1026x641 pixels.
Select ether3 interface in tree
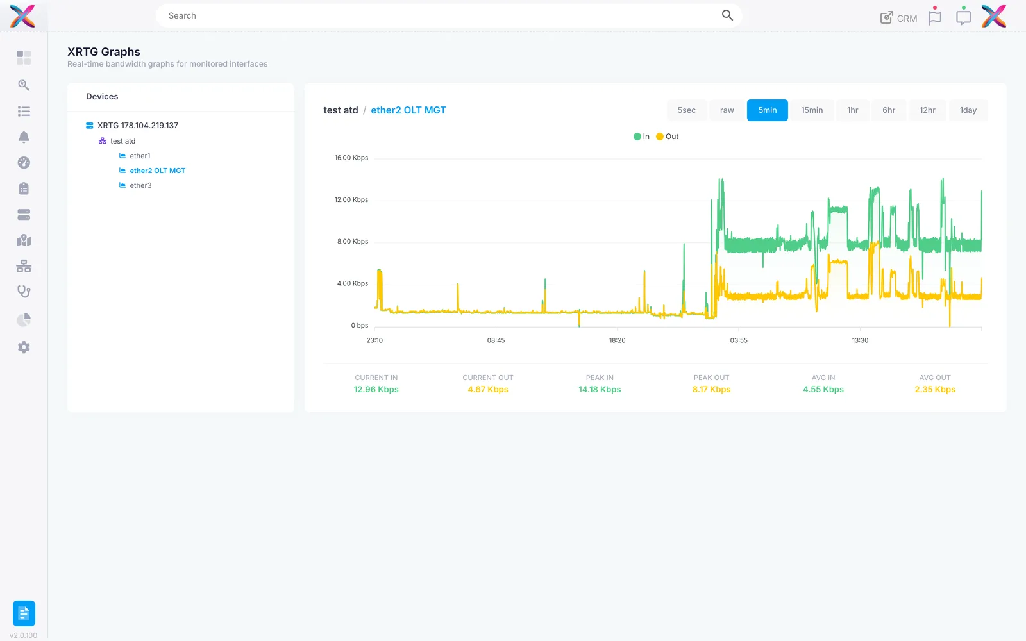point(140,185)
